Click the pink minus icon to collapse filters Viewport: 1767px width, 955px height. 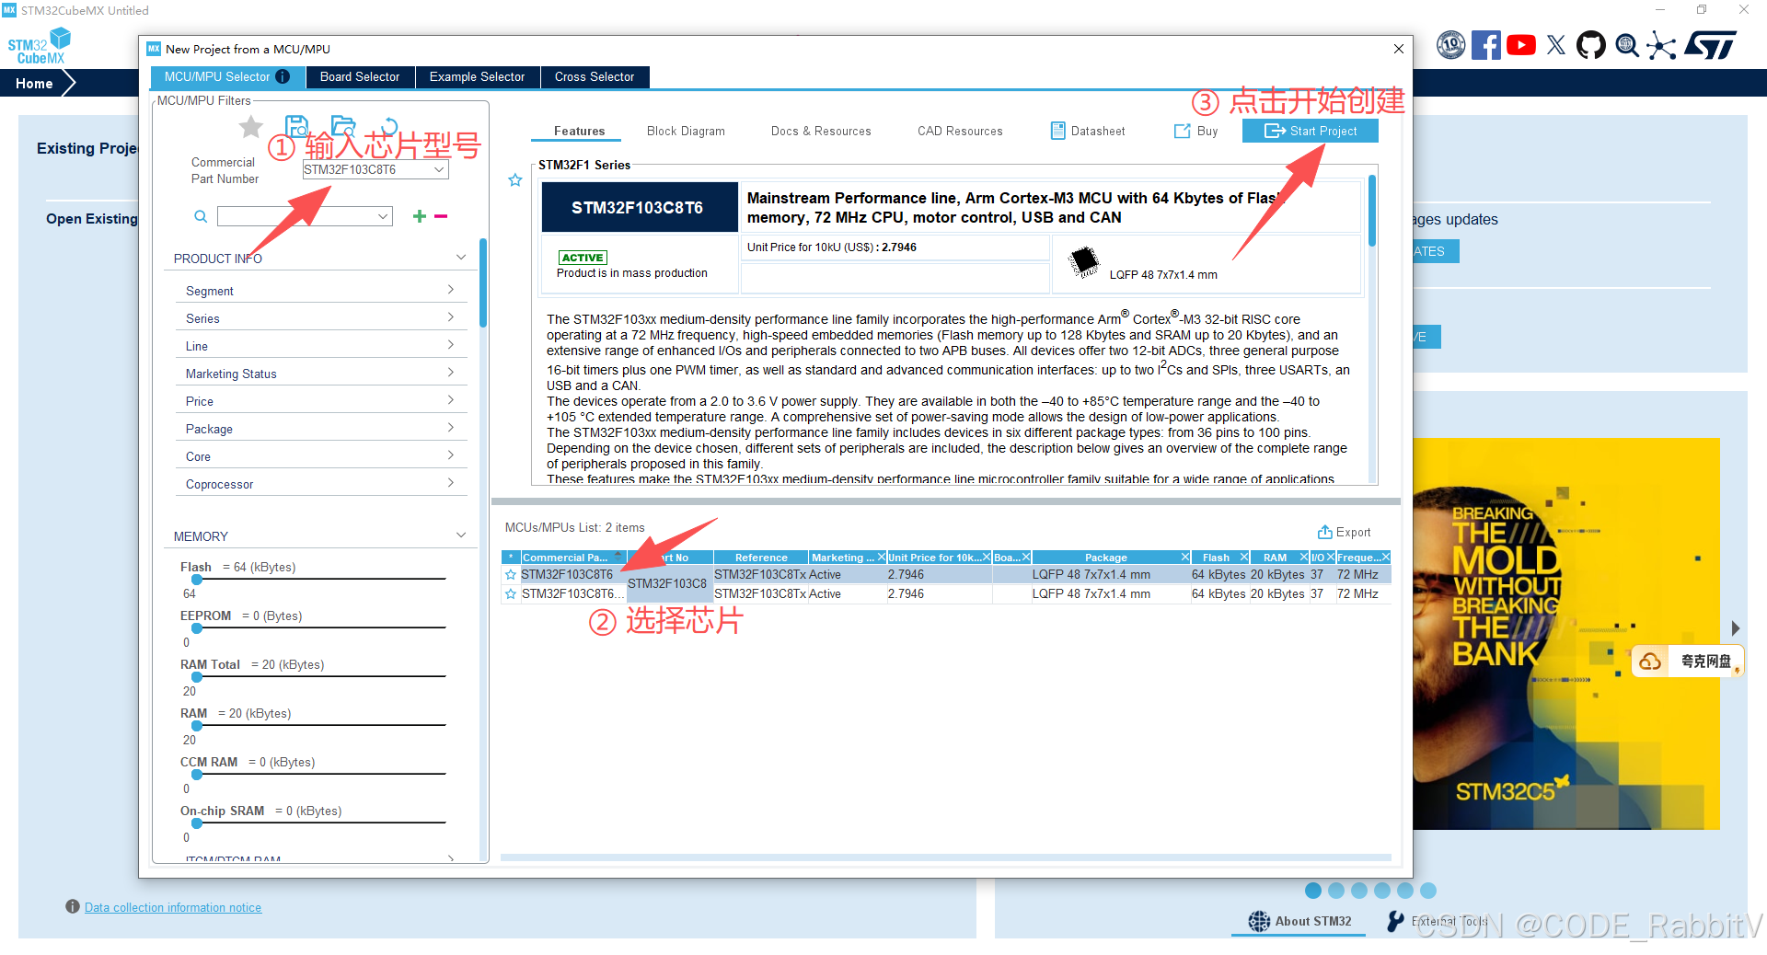coord(441,216)
